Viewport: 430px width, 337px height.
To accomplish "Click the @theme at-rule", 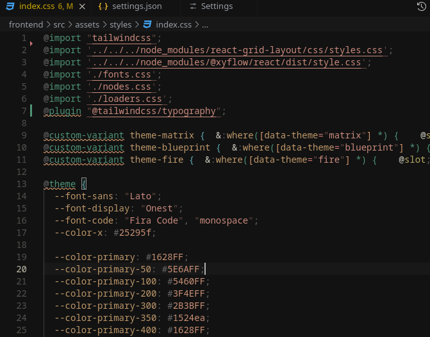I will coord(59,184).
